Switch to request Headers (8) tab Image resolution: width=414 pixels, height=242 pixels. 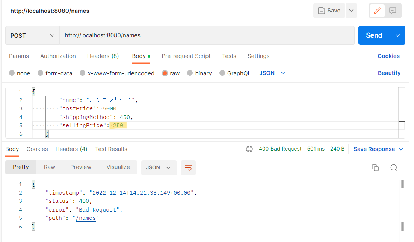point(103,56)
